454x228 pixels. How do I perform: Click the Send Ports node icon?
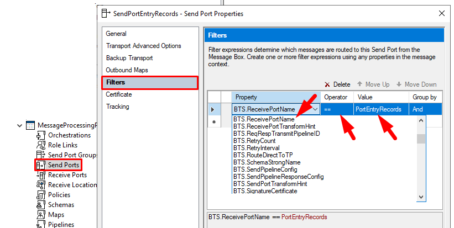point(40,165)
